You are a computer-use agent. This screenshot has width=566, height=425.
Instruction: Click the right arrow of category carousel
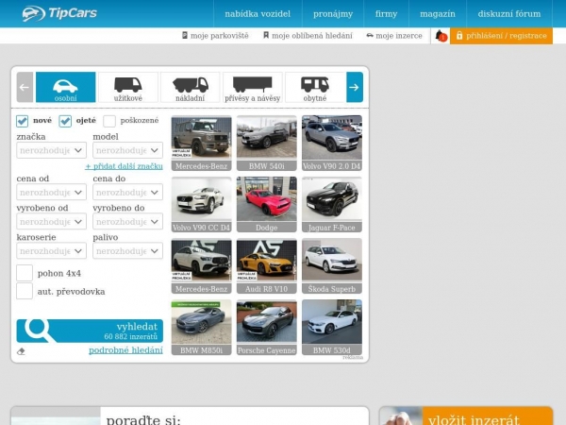[355, 87]
